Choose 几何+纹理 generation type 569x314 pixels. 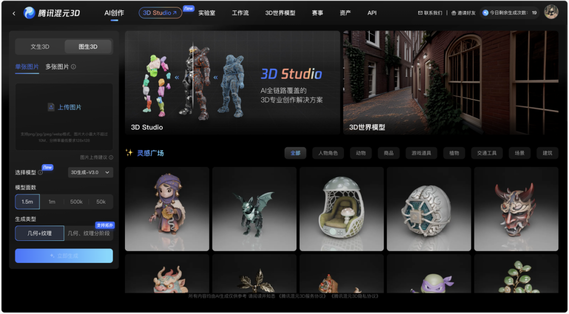(40, 233)
